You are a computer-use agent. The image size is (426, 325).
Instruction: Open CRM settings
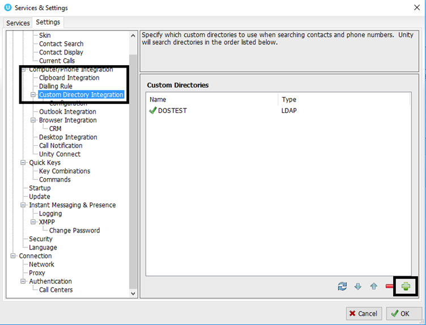coord(55,128)
